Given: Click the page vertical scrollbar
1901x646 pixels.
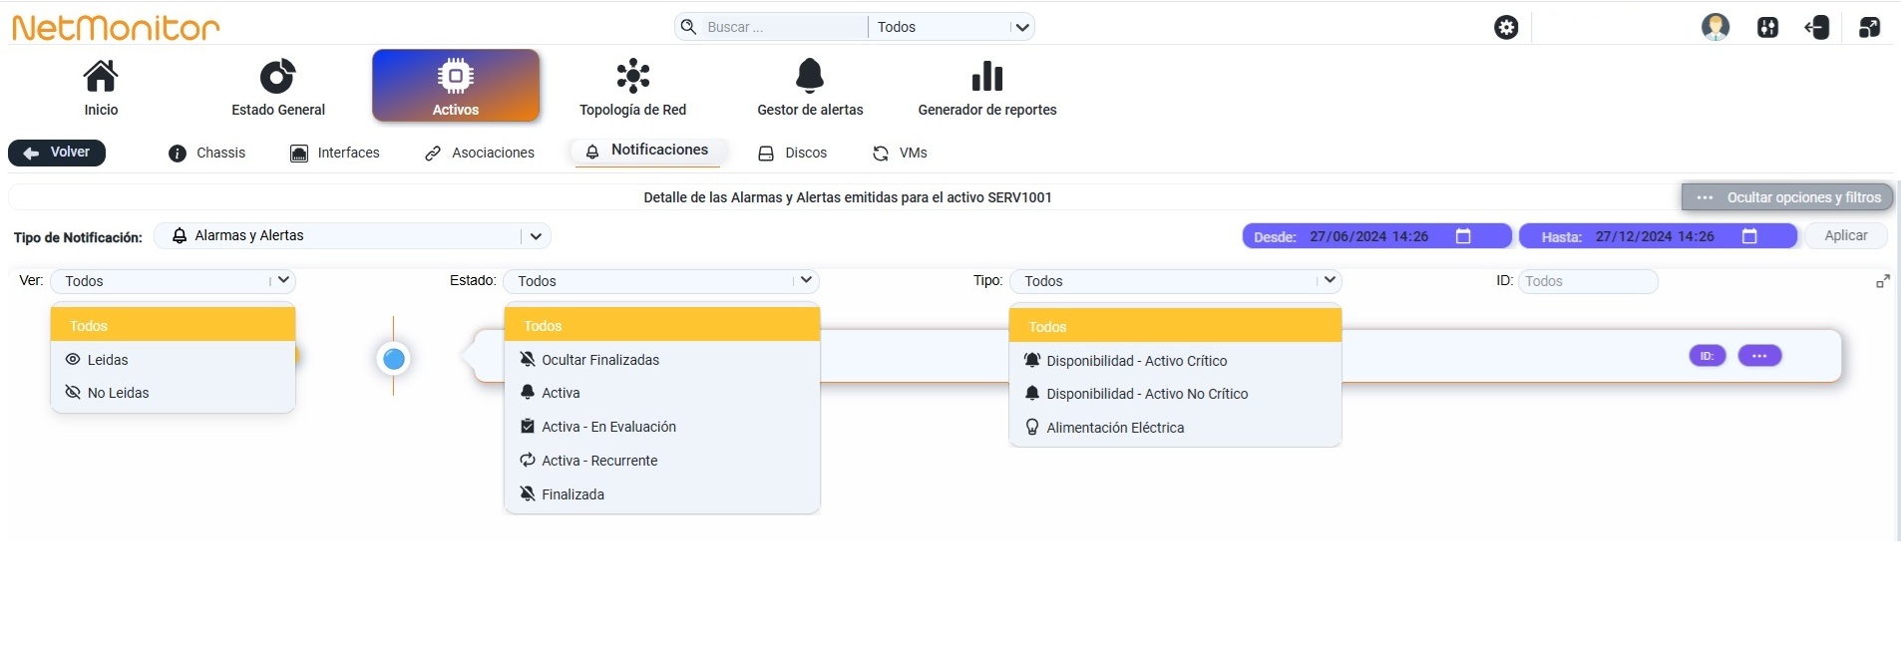Looking at the screenshot, I should 1897,361.
